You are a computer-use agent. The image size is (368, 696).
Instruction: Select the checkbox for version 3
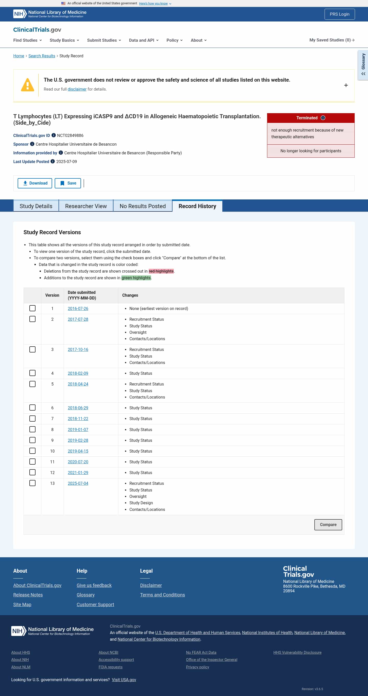(32, 349)
